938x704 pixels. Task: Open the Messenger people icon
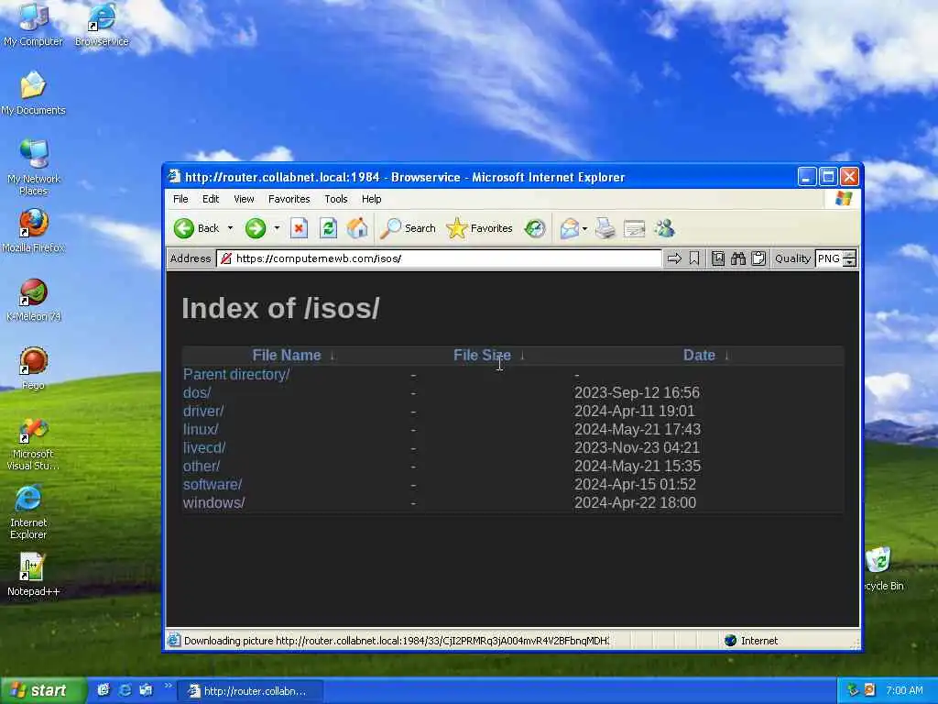(x=664, y=228)
